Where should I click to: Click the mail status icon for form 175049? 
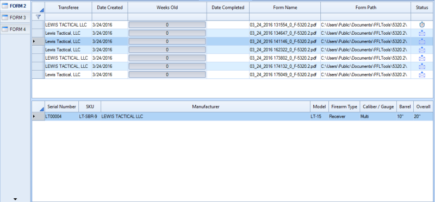coord(422,74)
